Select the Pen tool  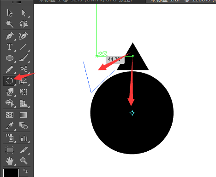pos(10,36)
